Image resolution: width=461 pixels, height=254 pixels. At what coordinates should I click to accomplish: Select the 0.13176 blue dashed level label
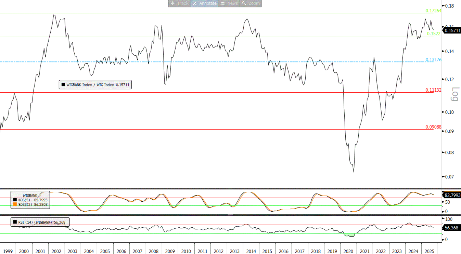pyautogui.click(x=433, y=60)
